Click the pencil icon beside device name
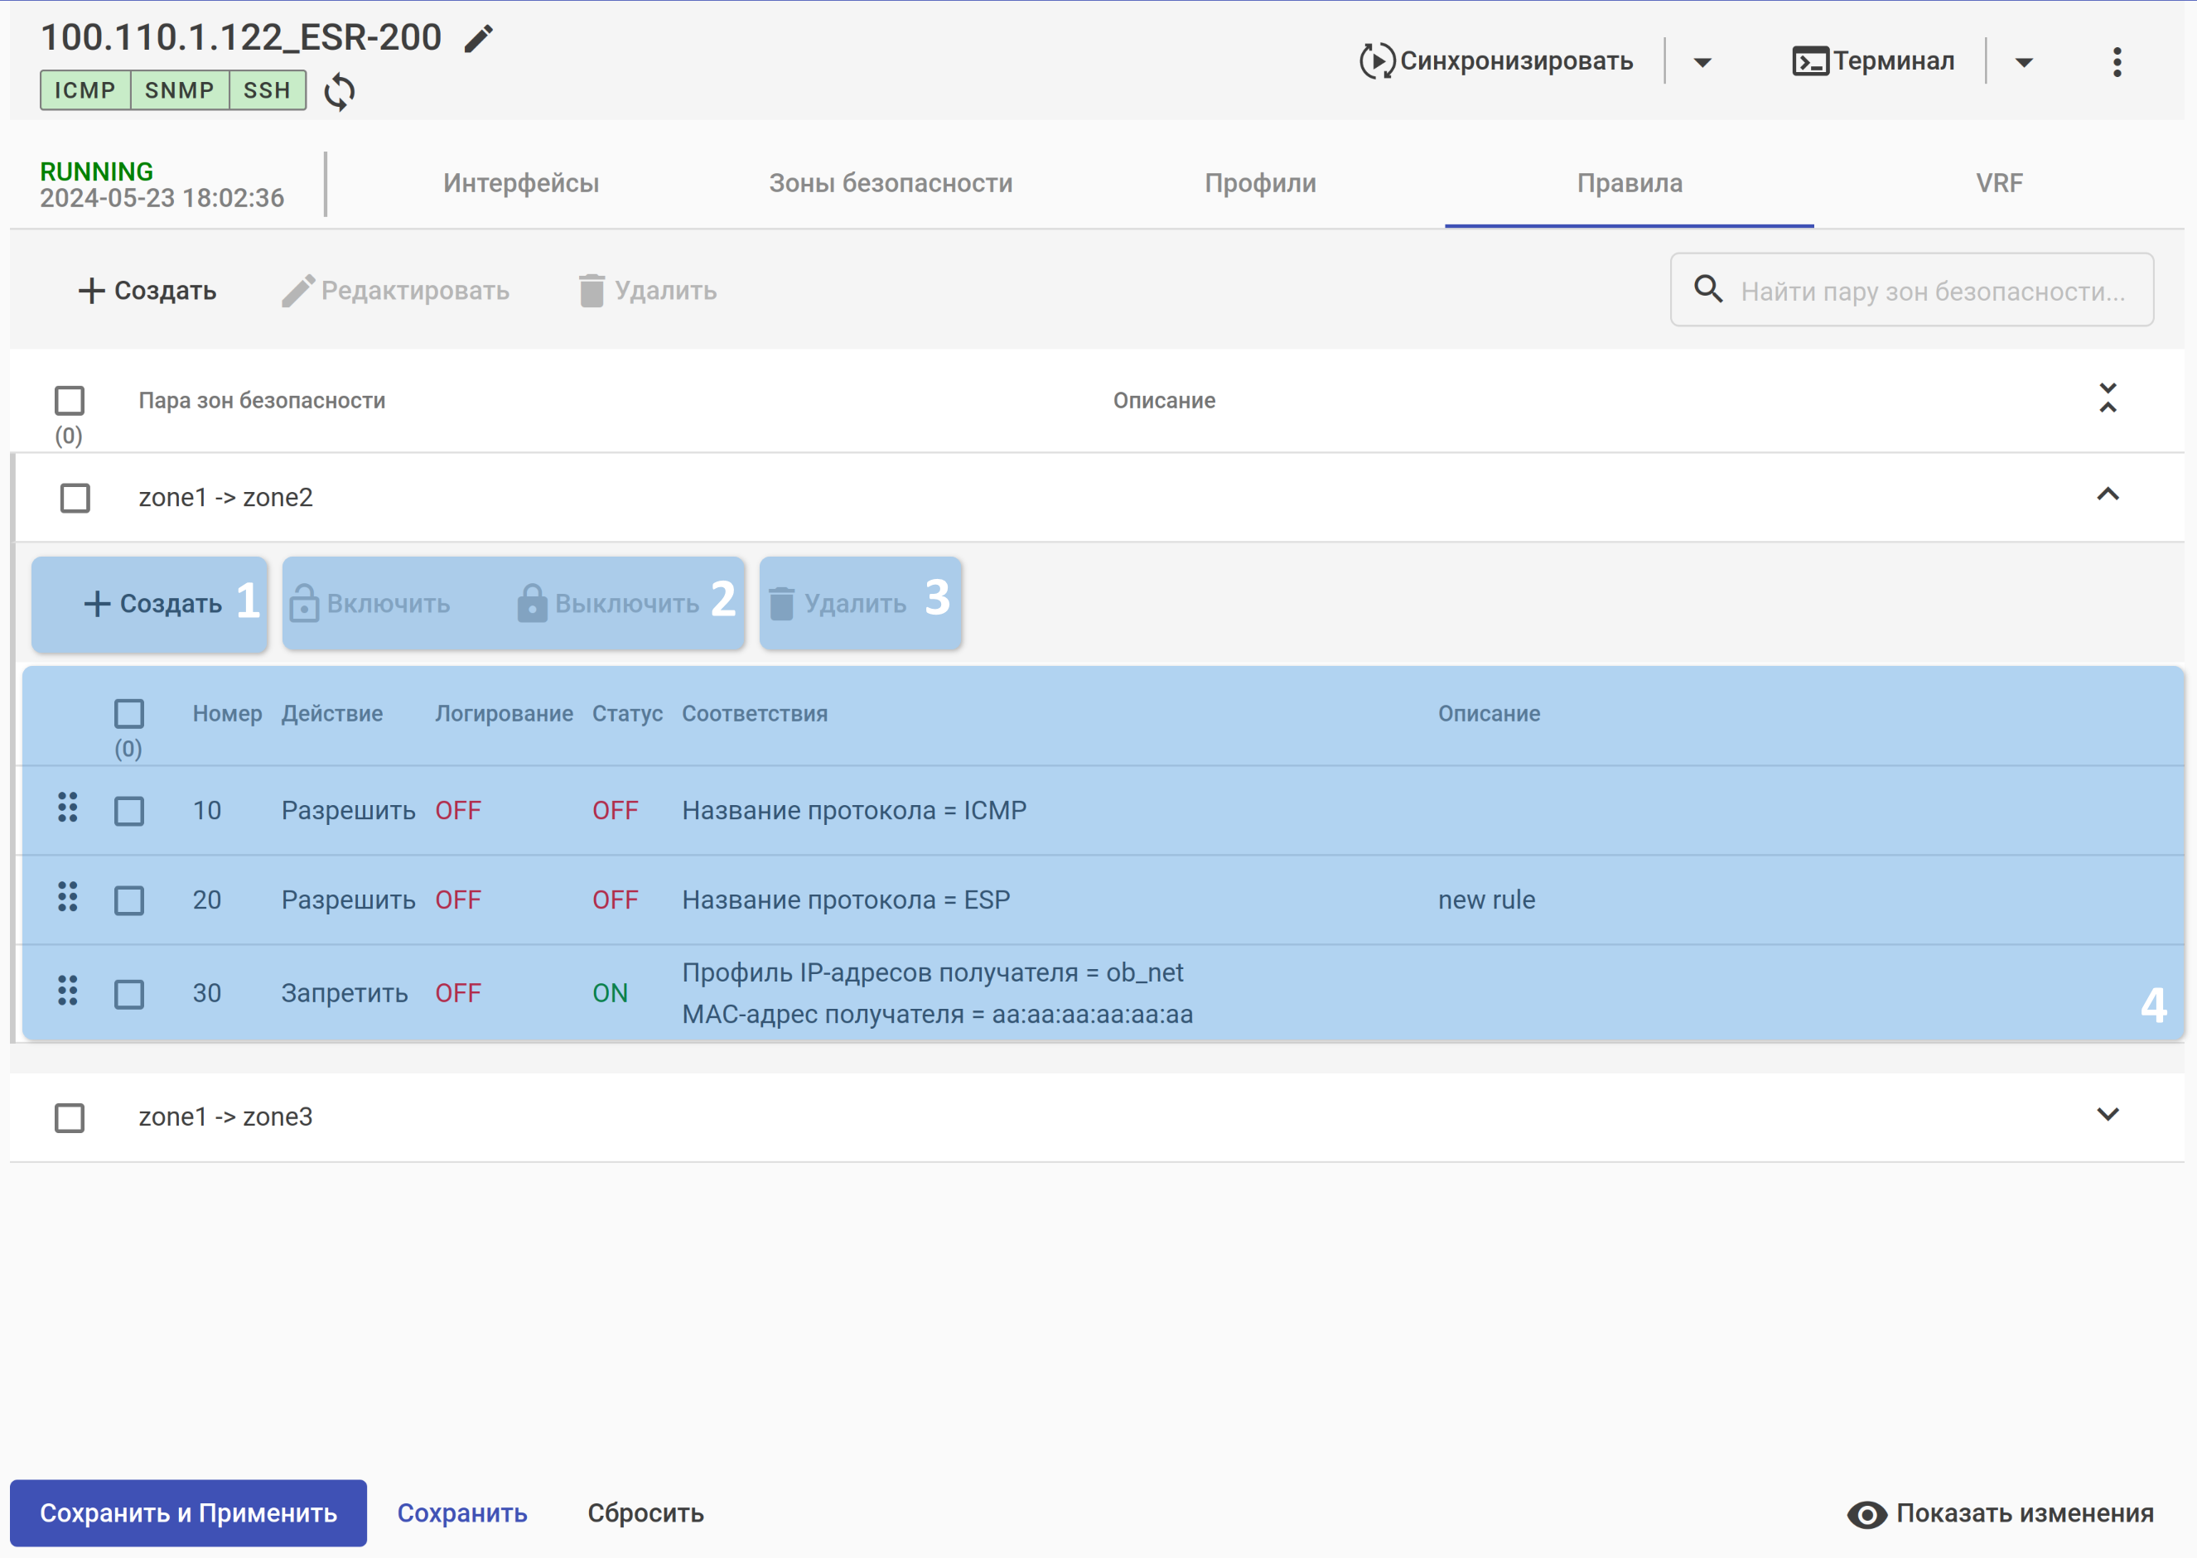The height and width of the screenshot is (1558, 2197). [x=479, y=39]
